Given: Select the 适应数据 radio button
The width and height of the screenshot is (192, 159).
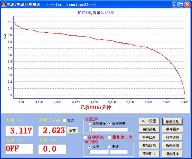Looking at the screenshot, I should 109,124.
